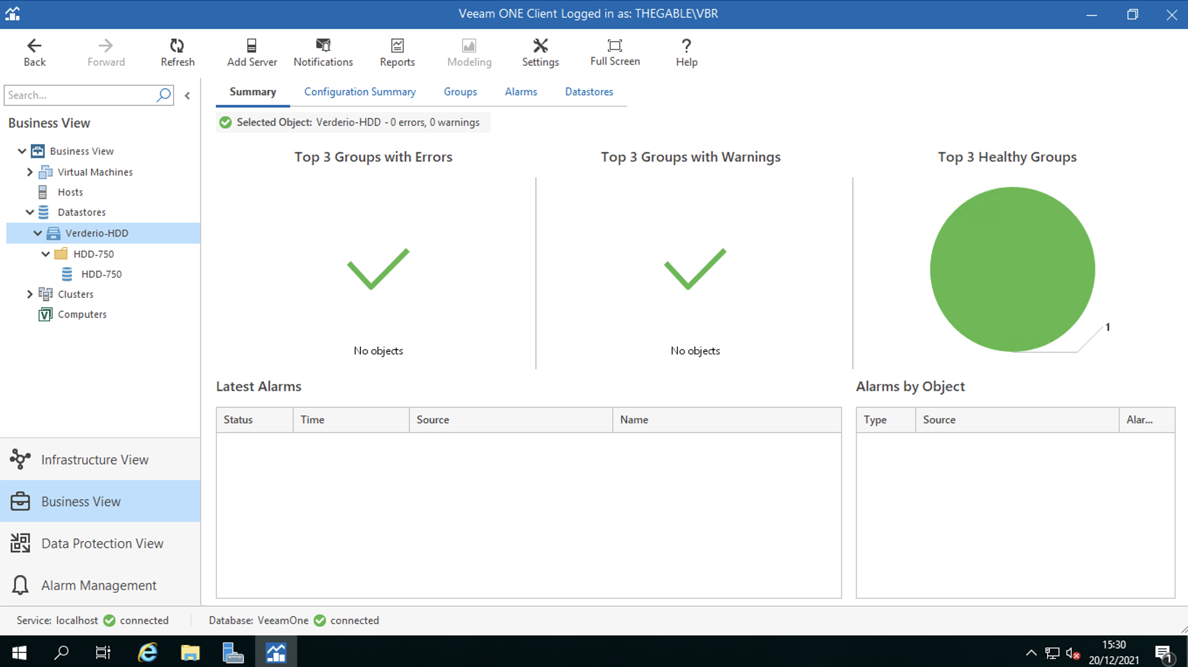The image size is (1188, 667).
Task: Collapse the Business View root chevron
Action: tap(22, 151)
